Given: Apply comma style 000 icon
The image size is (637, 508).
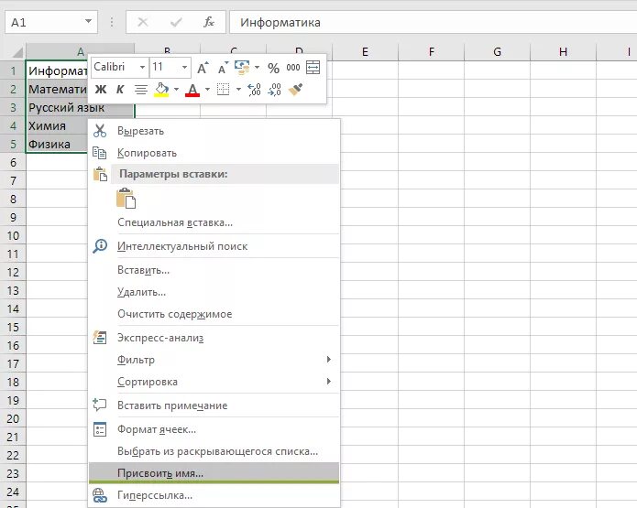Looking at the screenshot, I should 293,68.
